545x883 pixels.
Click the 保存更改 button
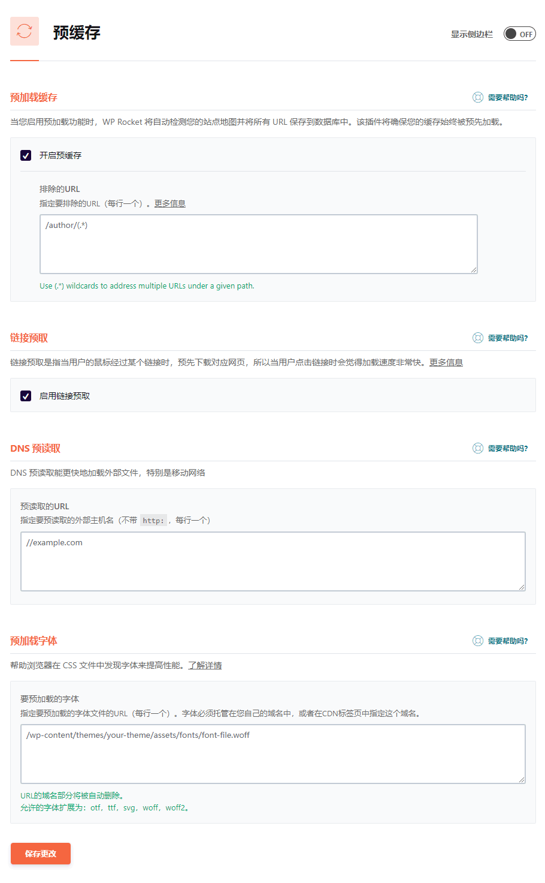(x=41, y=854)
